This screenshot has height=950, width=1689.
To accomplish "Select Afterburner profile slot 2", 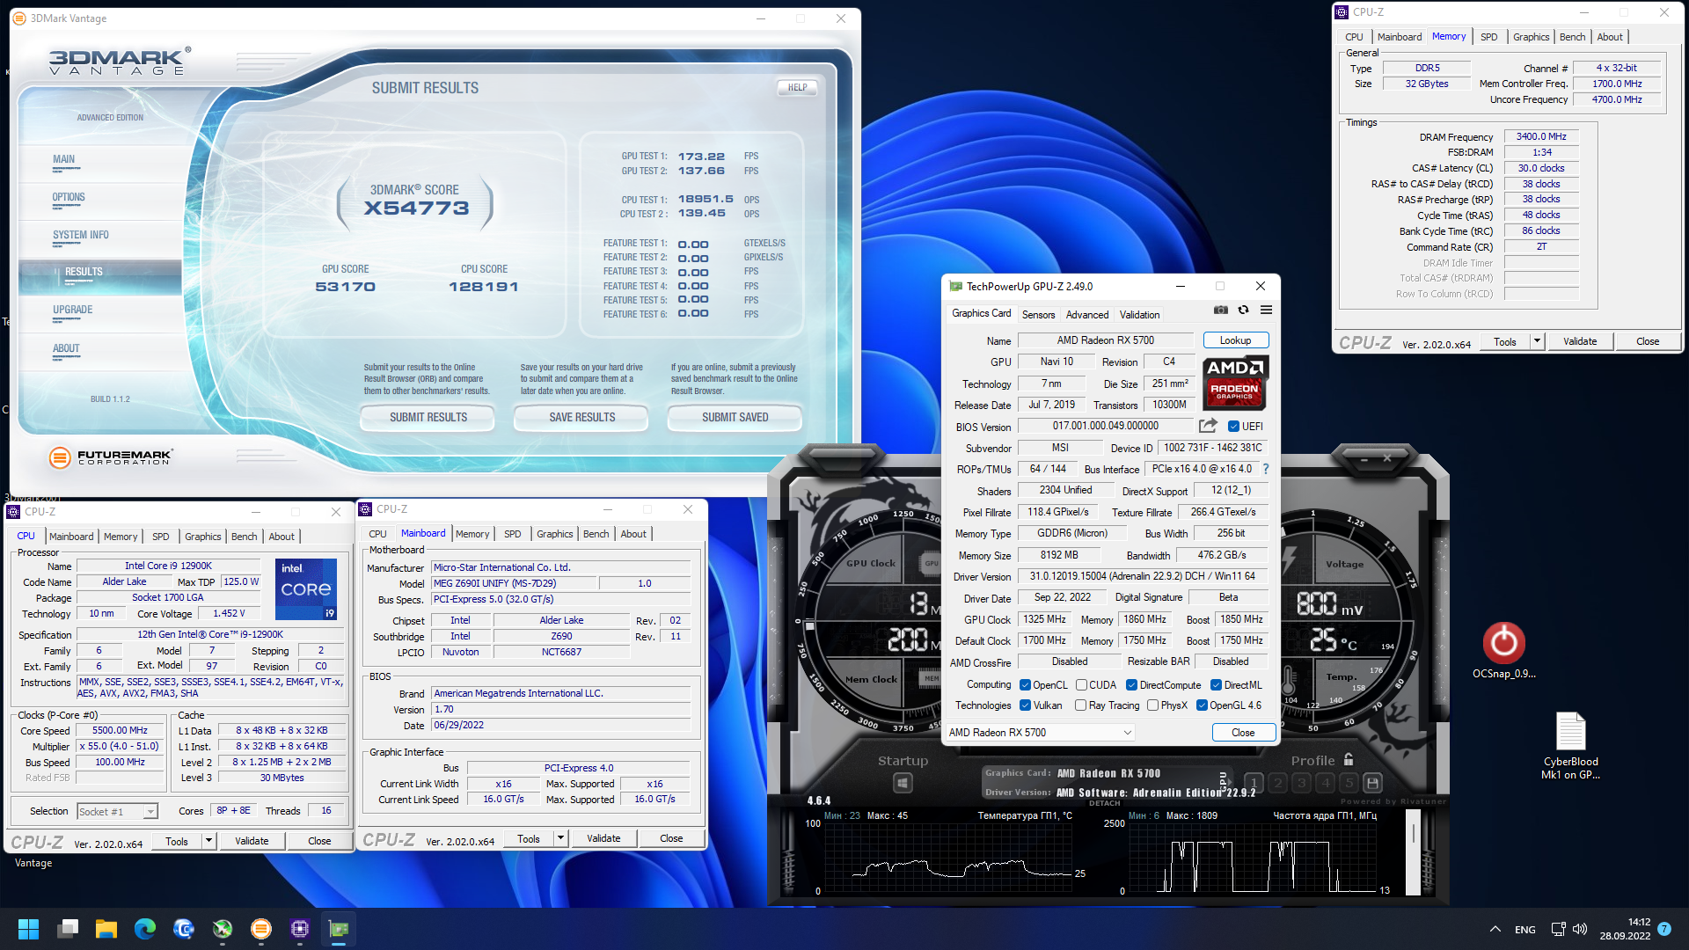I will point(1277,783).
